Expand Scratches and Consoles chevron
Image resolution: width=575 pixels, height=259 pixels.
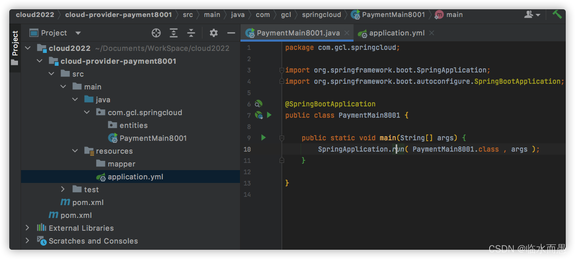(27, 240)
